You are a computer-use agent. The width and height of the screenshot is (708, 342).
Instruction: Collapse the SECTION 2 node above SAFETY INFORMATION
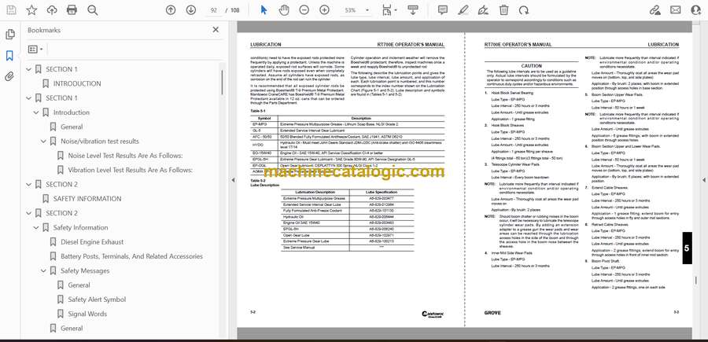pos(29,184)
